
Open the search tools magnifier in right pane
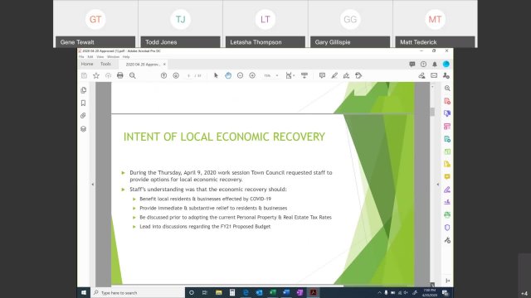(x=447, y=89)
